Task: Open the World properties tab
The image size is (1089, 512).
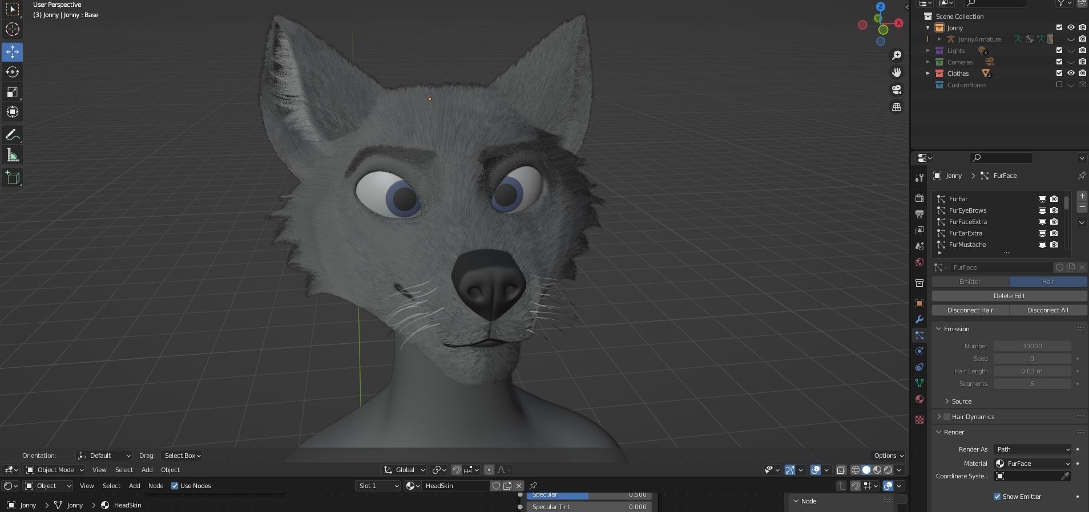Action: tap(919, 262)
